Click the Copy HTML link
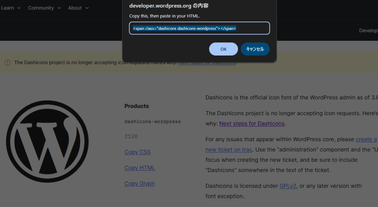This screenshot has height=207, width=378. pyautogui.click(x=140, y=168)
